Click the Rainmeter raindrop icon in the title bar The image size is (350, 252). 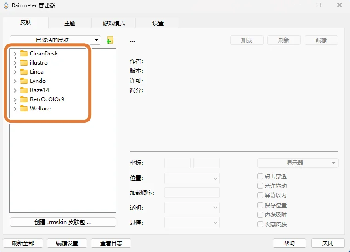[x=6, y=5]
